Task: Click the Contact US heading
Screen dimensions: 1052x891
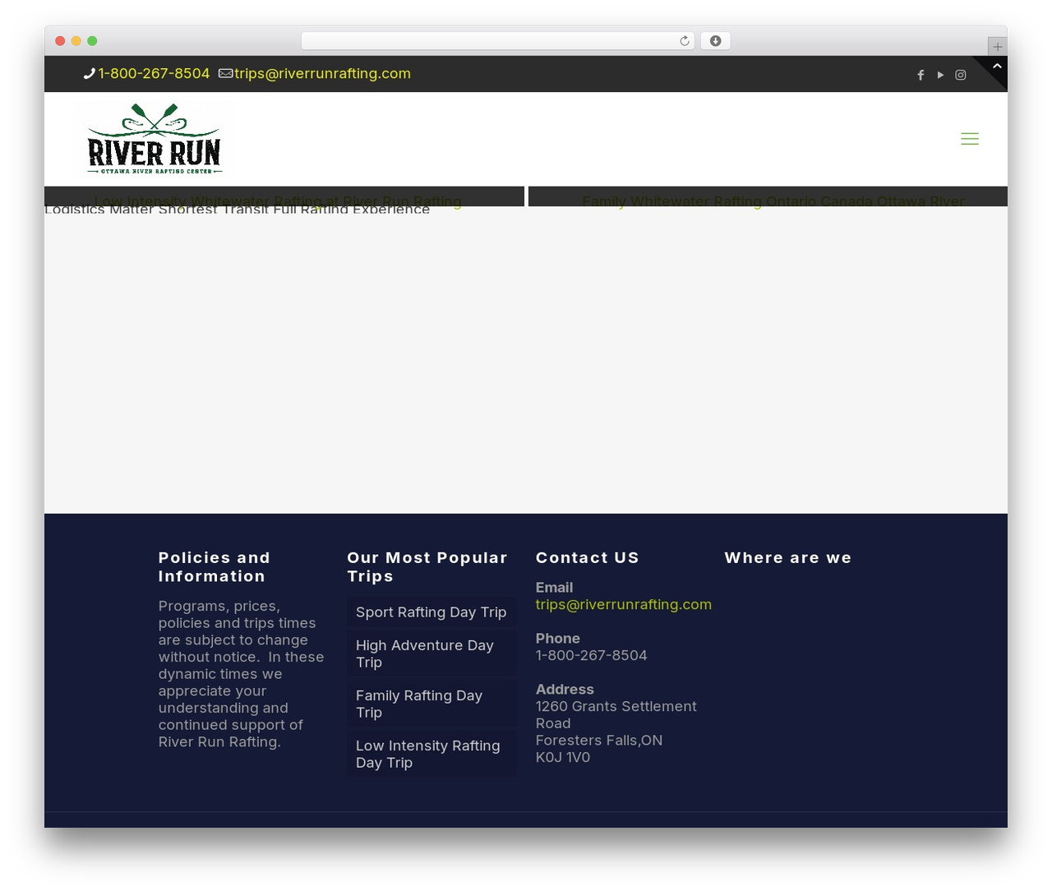Action: click(588, 557)
